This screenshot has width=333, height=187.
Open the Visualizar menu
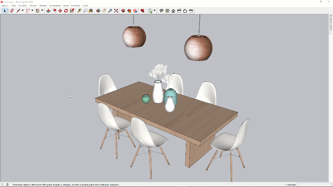[x=23, y=6]
